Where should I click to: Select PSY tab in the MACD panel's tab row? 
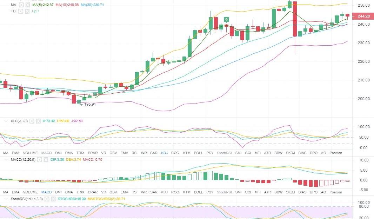coord(210,192)
